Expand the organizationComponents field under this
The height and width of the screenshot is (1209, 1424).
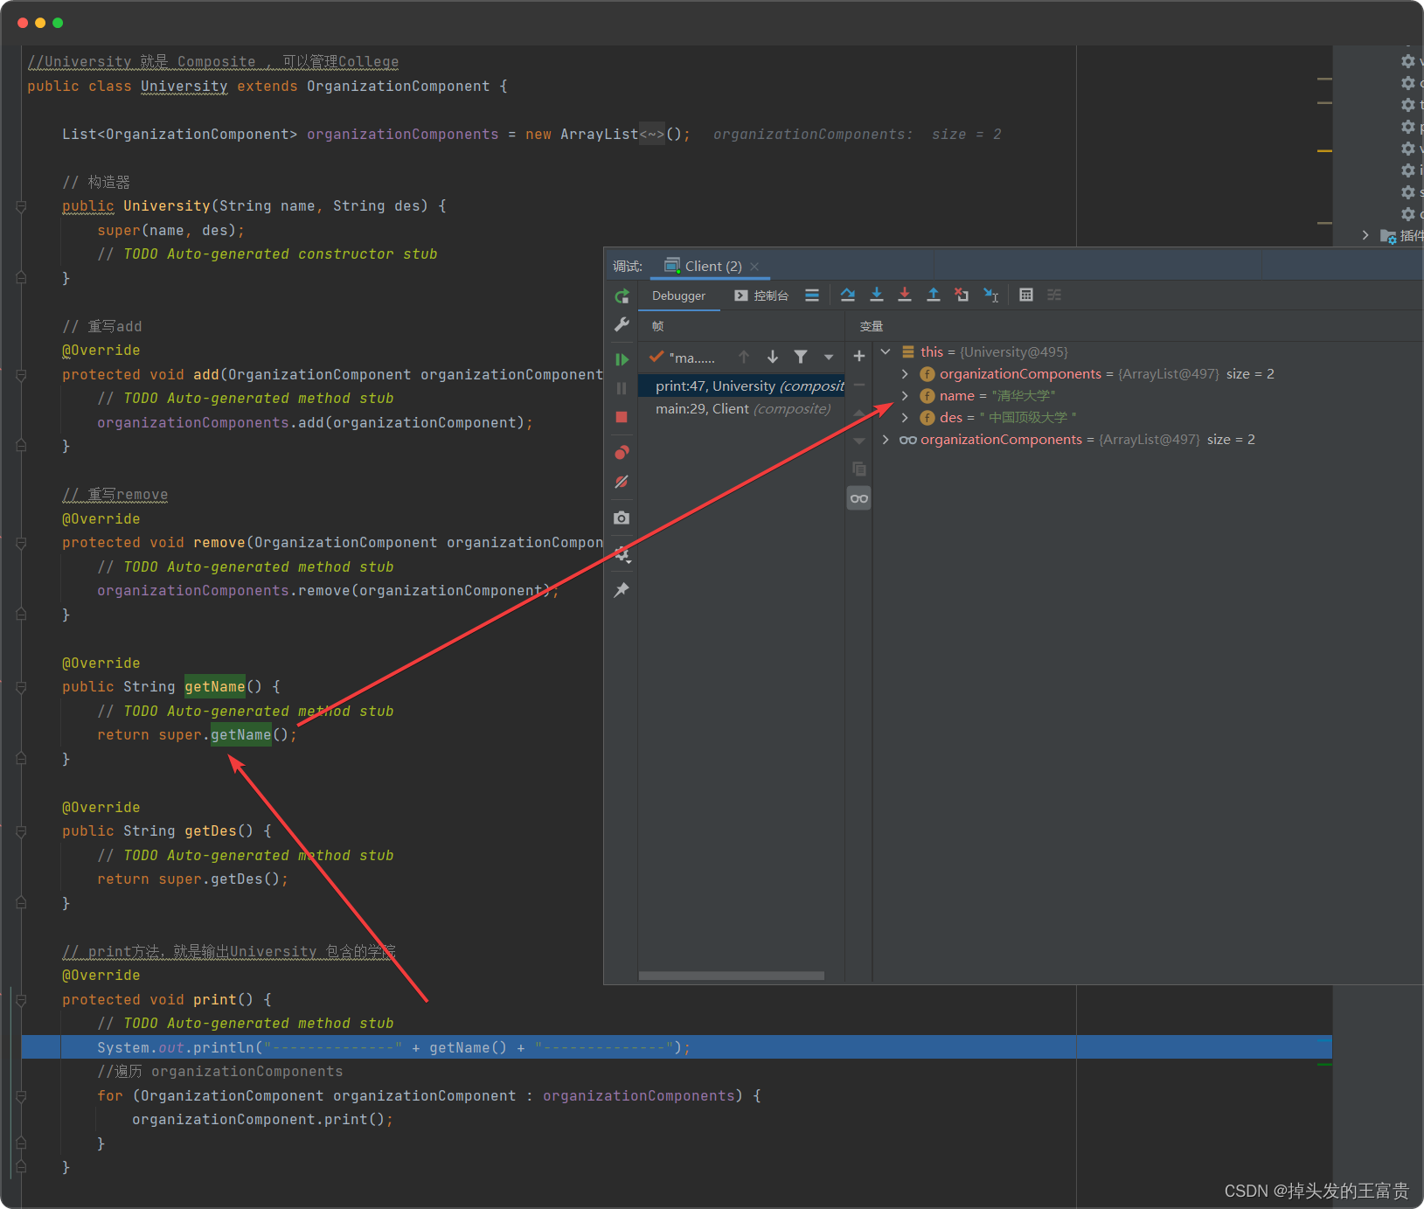coord(905,373)
